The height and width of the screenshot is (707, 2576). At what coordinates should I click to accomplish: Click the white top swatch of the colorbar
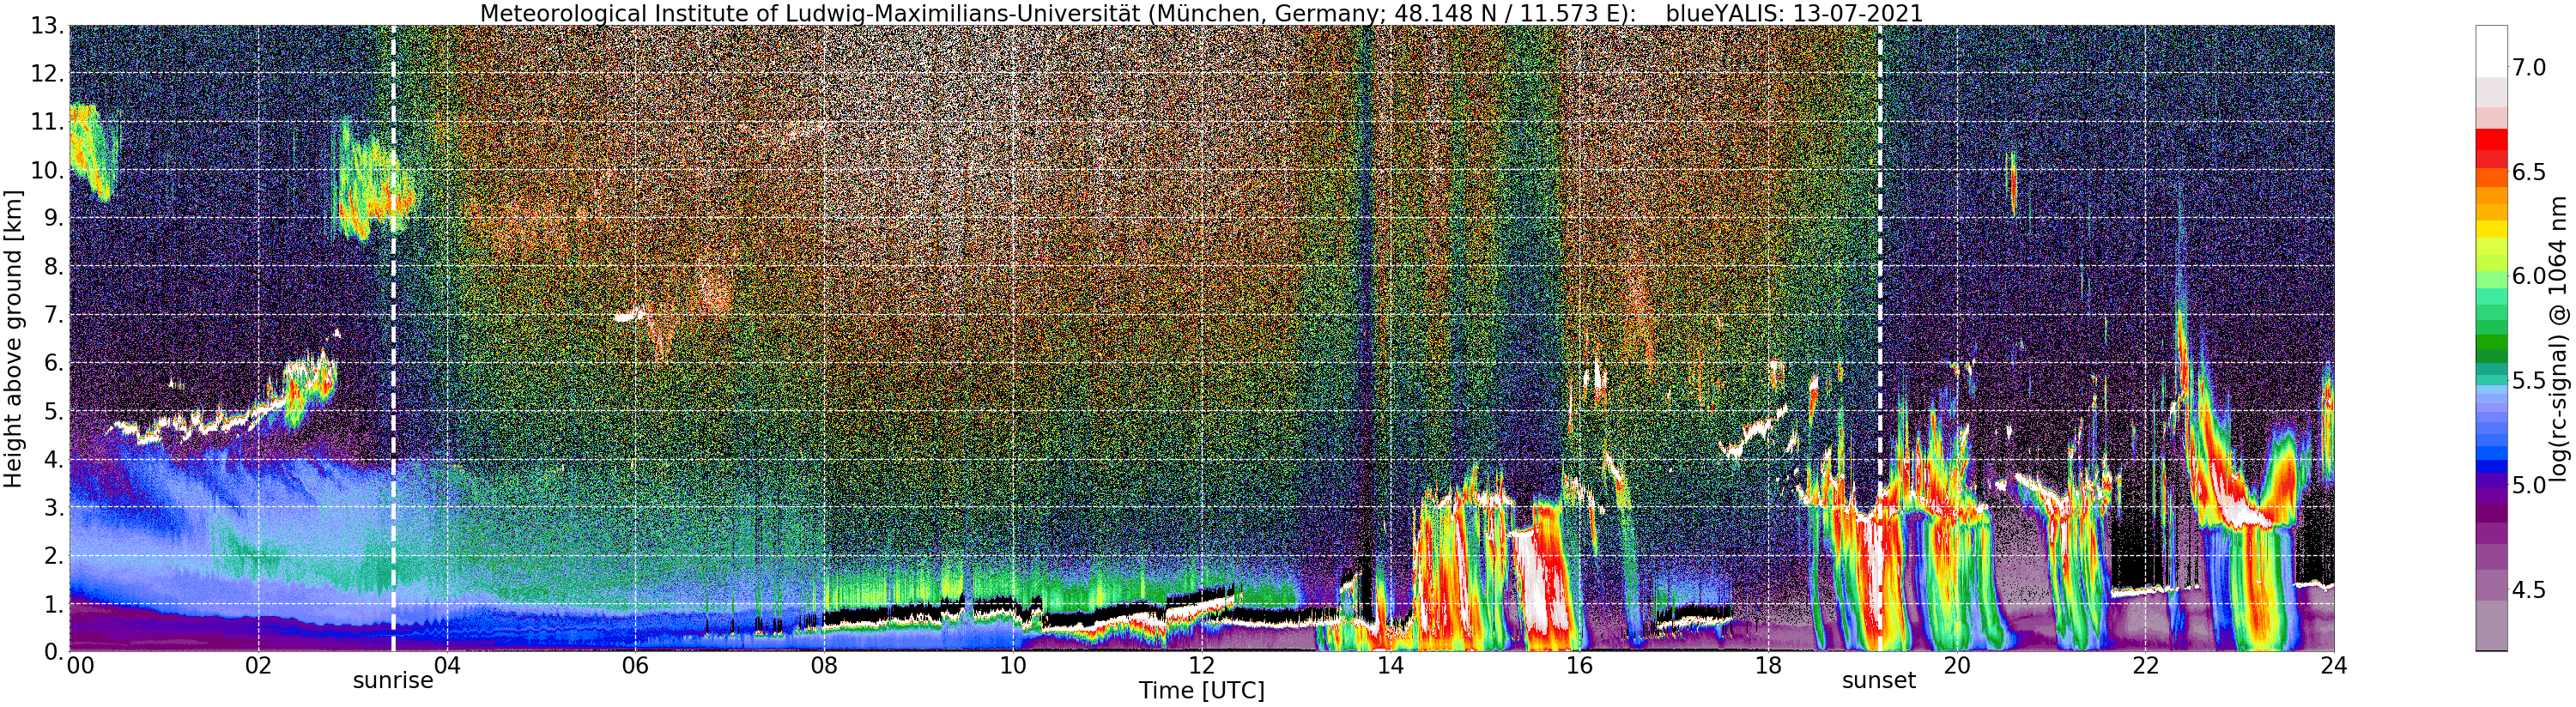pyautogui.click(x=2490, y=51)
